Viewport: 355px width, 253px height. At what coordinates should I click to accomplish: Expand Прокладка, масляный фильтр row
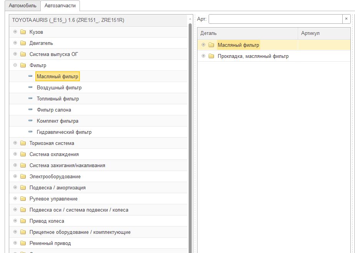(203, 56)
